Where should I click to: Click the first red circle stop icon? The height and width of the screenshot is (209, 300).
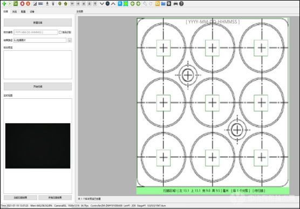[x=22, y=3]
